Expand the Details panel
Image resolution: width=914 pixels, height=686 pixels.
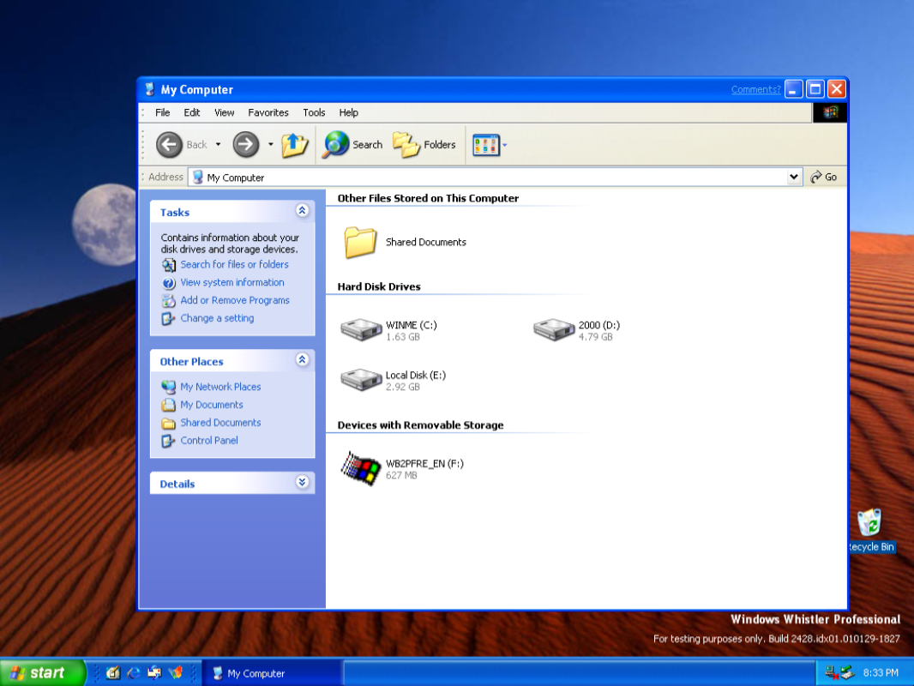302,483
